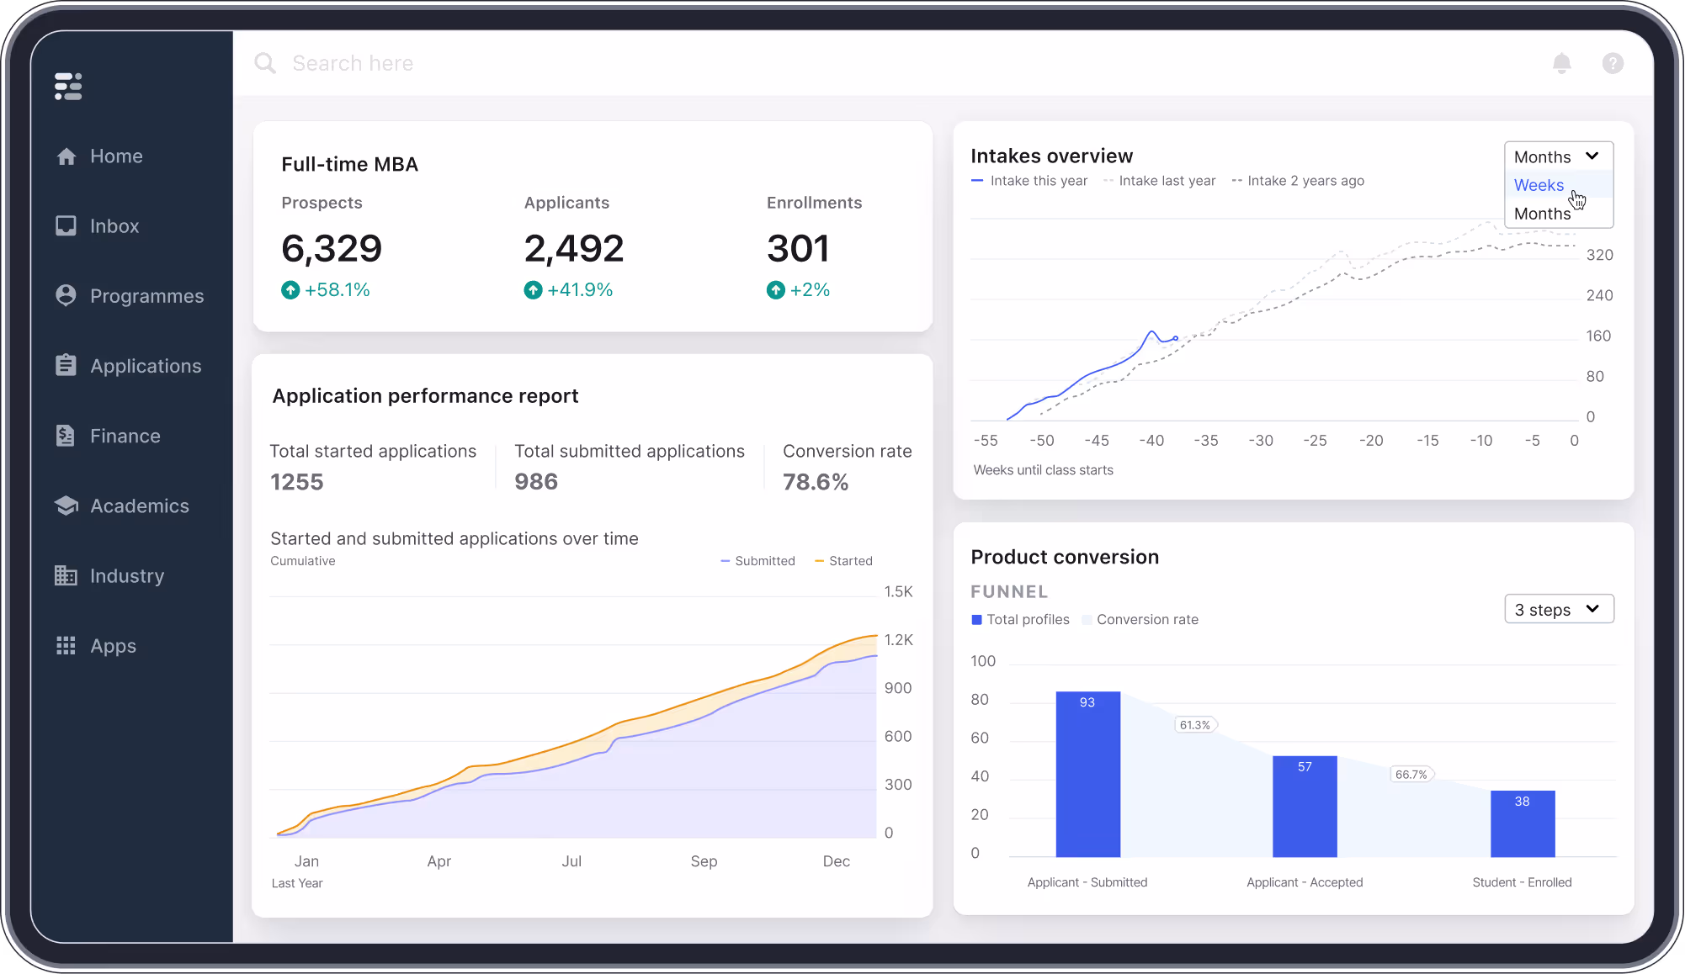
Task: Go to Home from the sidebar
Action: (x=66, y=156)
